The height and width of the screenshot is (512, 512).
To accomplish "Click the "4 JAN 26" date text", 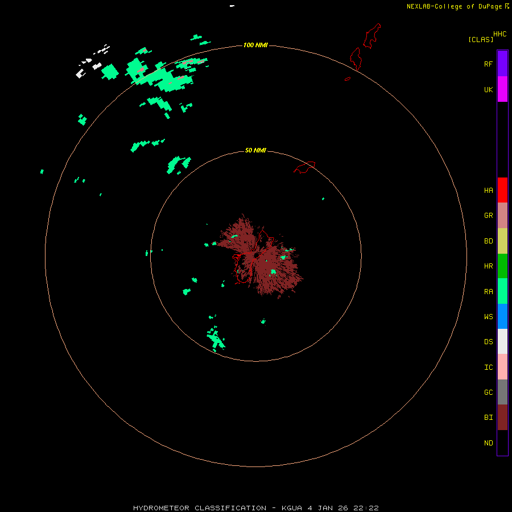I will click(x=329, y=508).
